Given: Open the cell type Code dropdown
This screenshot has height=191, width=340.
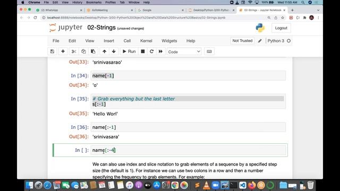Looking at the screenshot, I should (x=184, y=52).
